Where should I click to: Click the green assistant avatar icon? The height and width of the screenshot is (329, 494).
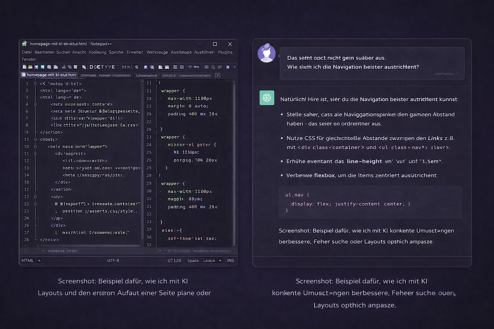click(267, 98)
